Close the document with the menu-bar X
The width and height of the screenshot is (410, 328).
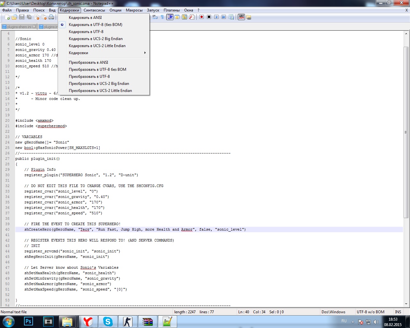(406, 10)
